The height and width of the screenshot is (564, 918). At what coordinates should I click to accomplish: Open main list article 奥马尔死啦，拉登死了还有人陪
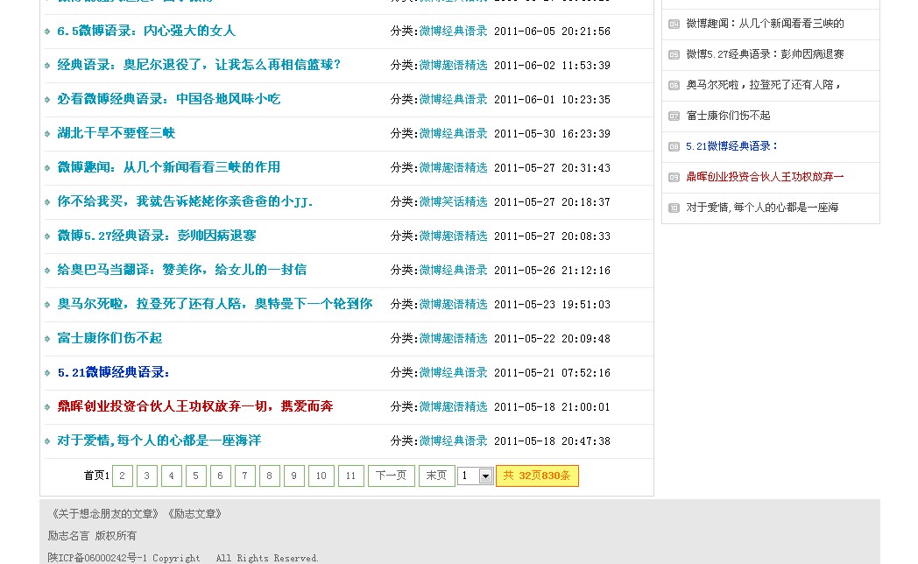pyautogui.click(x=215, y=304)
